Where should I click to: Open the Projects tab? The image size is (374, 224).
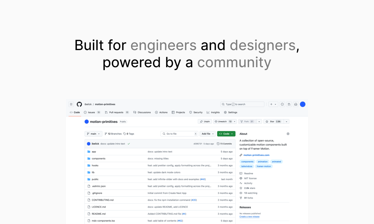[x=178, y=112]
